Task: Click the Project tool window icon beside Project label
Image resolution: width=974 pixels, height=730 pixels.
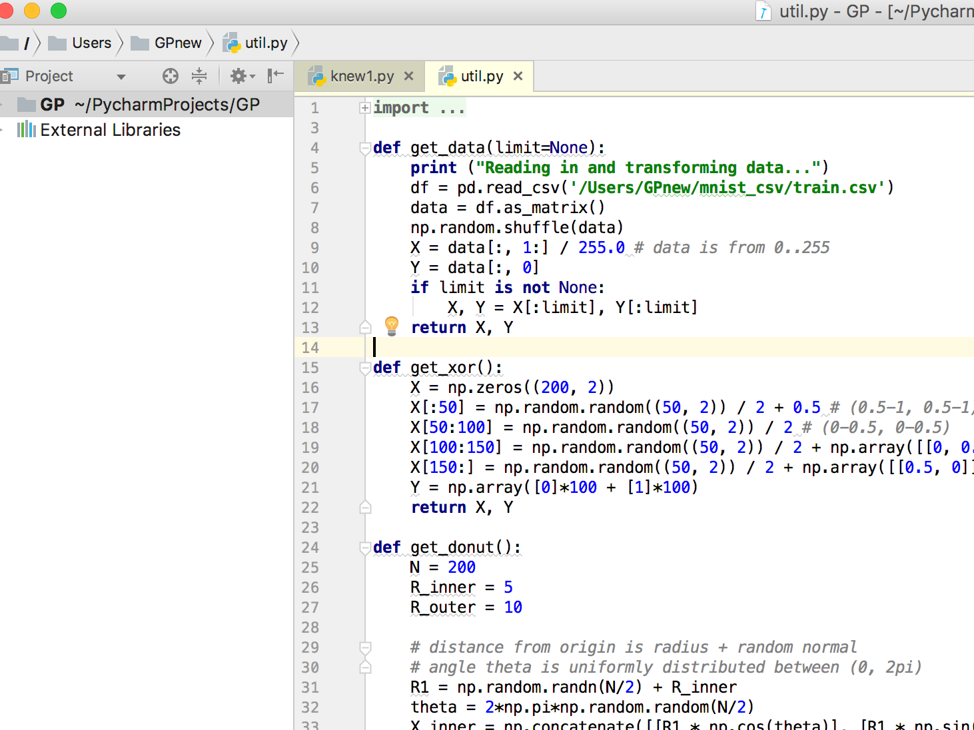Action: pyautogui.click(x=11, y=75)
